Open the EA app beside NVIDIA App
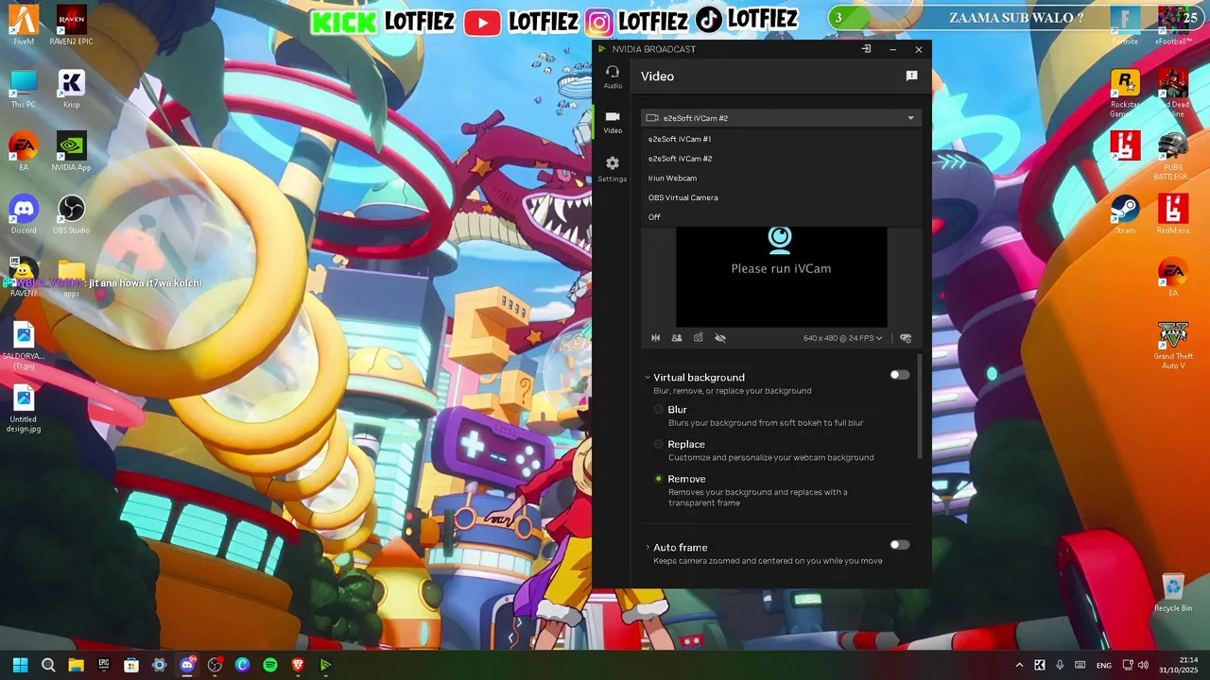Viewport: 1210px width, 680px height. pos(24,151)
